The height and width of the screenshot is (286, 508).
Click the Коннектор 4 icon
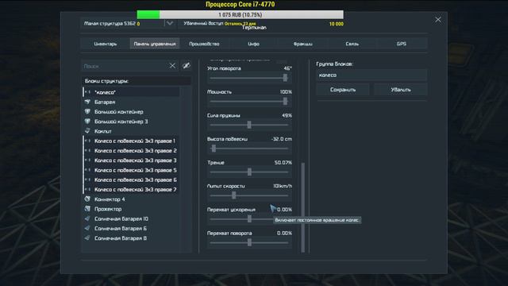coord(87,199)
